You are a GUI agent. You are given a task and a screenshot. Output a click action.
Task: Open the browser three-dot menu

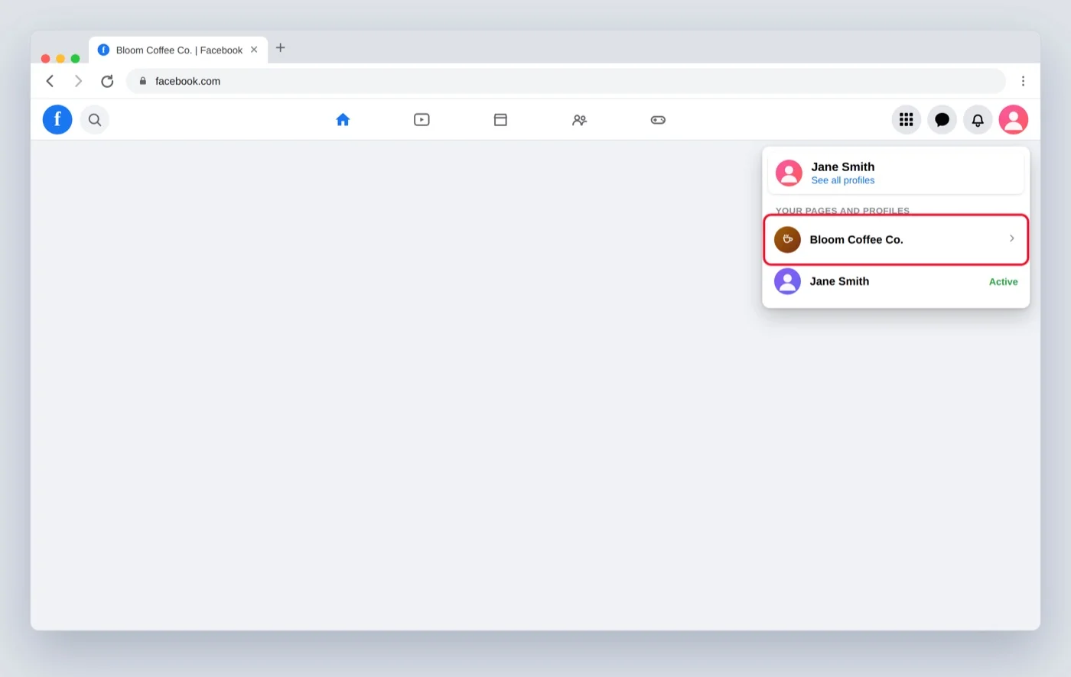1023,81
